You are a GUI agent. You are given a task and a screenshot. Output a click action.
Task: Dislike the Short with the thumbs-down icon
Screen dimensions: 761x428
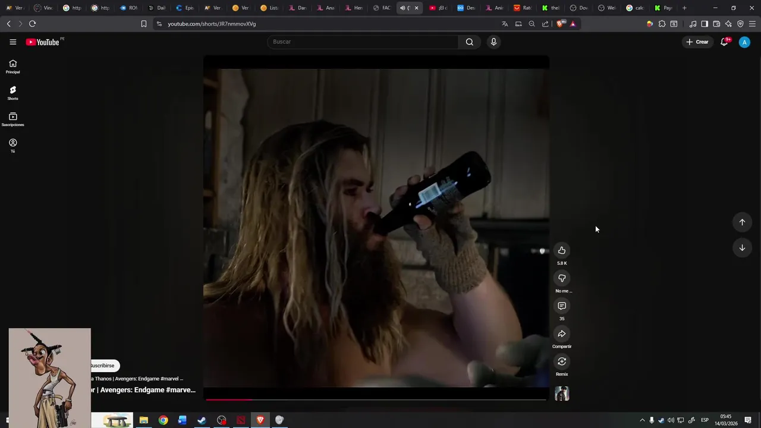(x=562, y=278)
